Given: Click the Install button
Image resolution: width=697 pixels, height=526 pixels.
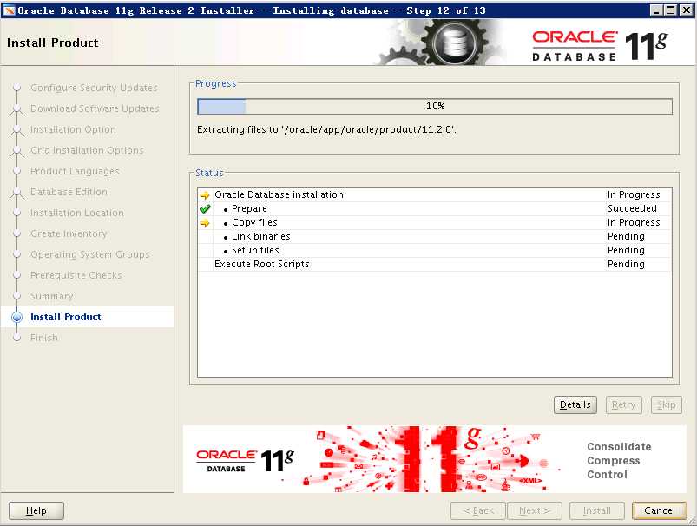Looking at the screenshot, I should pos(597,510).
